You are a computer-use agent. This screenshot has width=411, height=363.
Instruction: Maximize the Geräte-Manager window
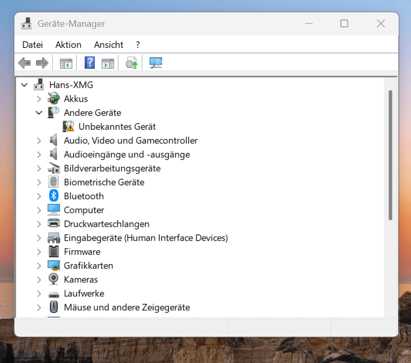coord(344,24)
